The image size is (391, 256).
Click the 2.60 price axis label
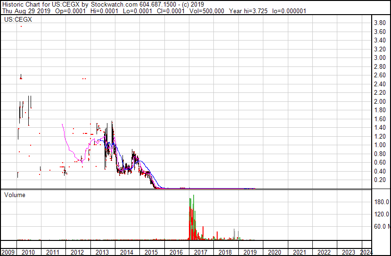[380, 75]
